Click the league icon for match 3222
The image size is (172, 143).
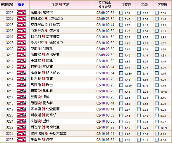click(22, 127)
